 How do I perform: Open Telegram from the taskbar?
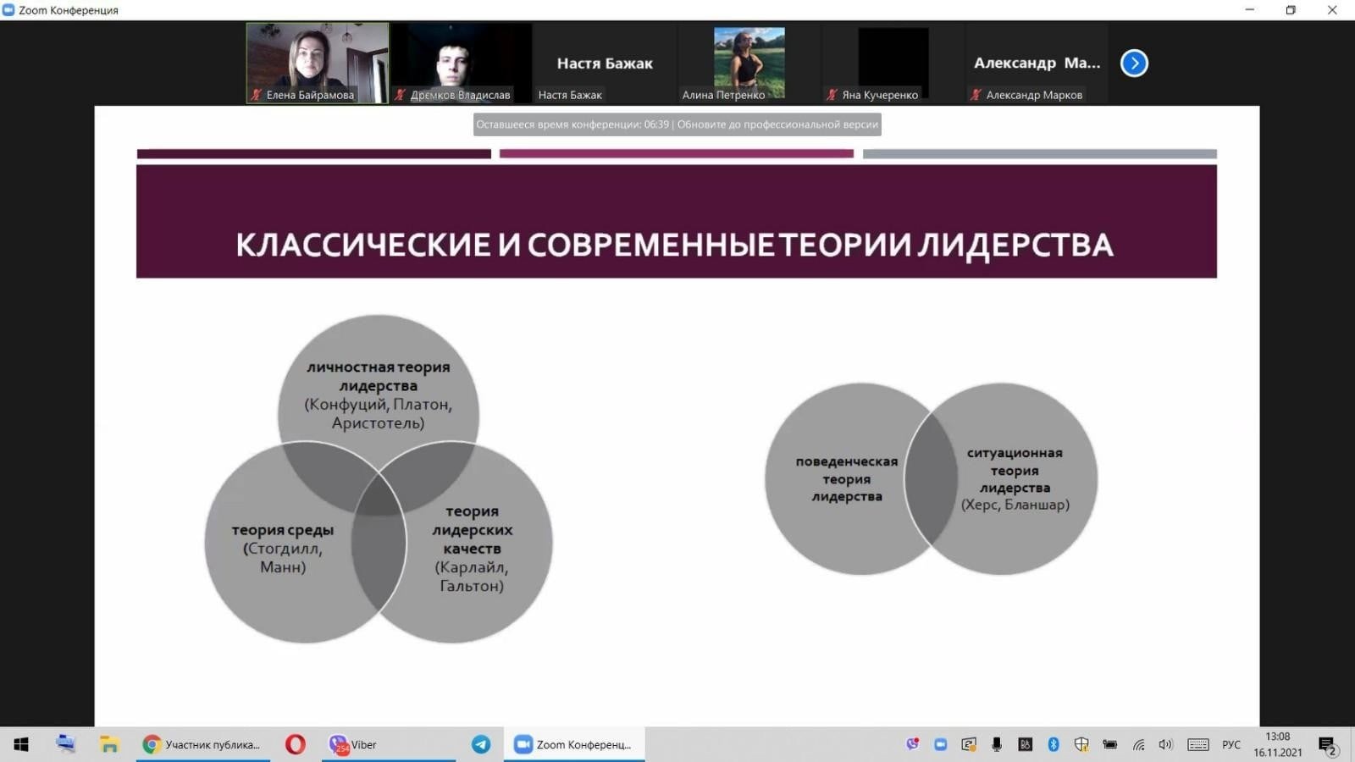(x=481, y=744)
